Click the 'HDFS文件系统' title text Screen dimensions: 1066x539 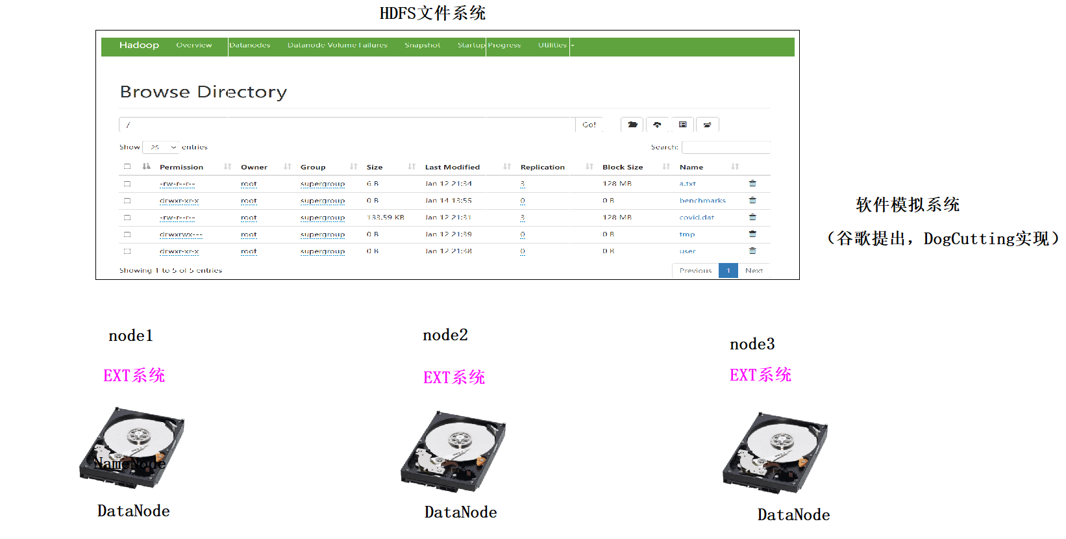(x=432, y=13)
